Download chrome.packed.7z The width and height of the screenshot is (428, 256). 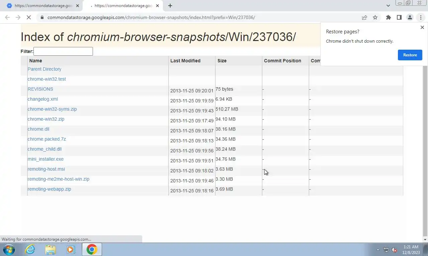47,139
